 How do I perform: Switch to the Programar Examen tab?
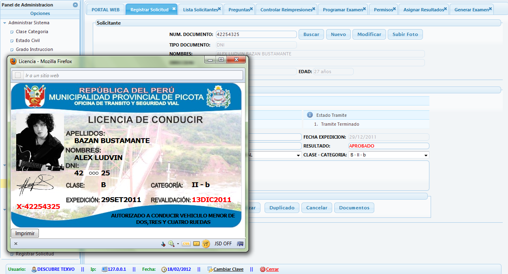pyautogui.click(x=342, y=10)
